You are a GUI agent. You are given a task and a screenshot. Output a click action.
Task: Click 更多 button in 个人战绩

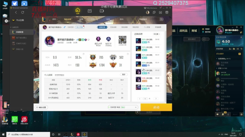(x=124, y=74)
